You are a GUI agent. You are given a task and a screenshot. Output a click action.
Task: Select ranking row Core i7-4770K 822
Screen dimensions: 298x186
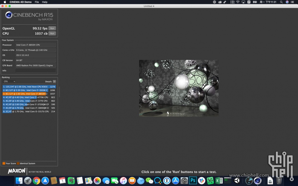(29, 97)
